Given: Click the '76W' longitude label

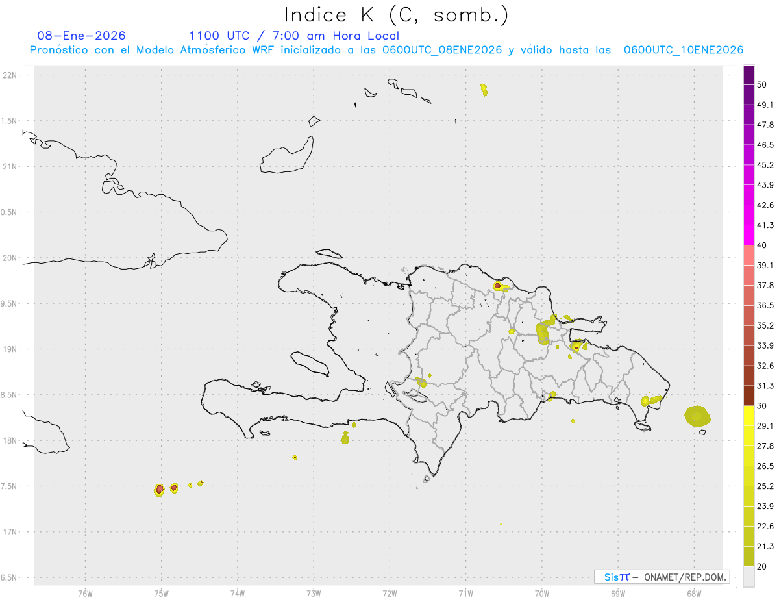Looking at the screenshot, I should point(85,593).
